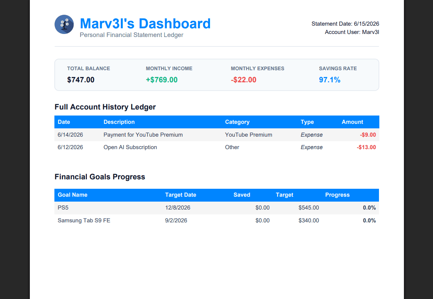The width and height of the screenshot is (433, 299).
Task: Select Statement Date: 6/15/2026 text
Action: click(x=345, y=24)
